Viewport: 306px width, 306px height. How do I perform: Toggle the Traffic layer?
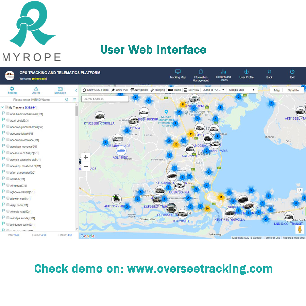[174, 90]
